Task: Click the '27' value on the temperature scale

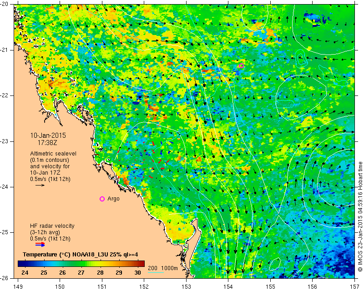Action: 81,273
